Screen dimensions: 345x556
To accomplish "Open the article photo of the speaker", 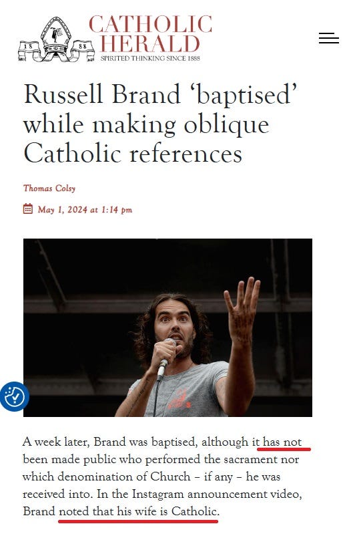I will point(167,327).
